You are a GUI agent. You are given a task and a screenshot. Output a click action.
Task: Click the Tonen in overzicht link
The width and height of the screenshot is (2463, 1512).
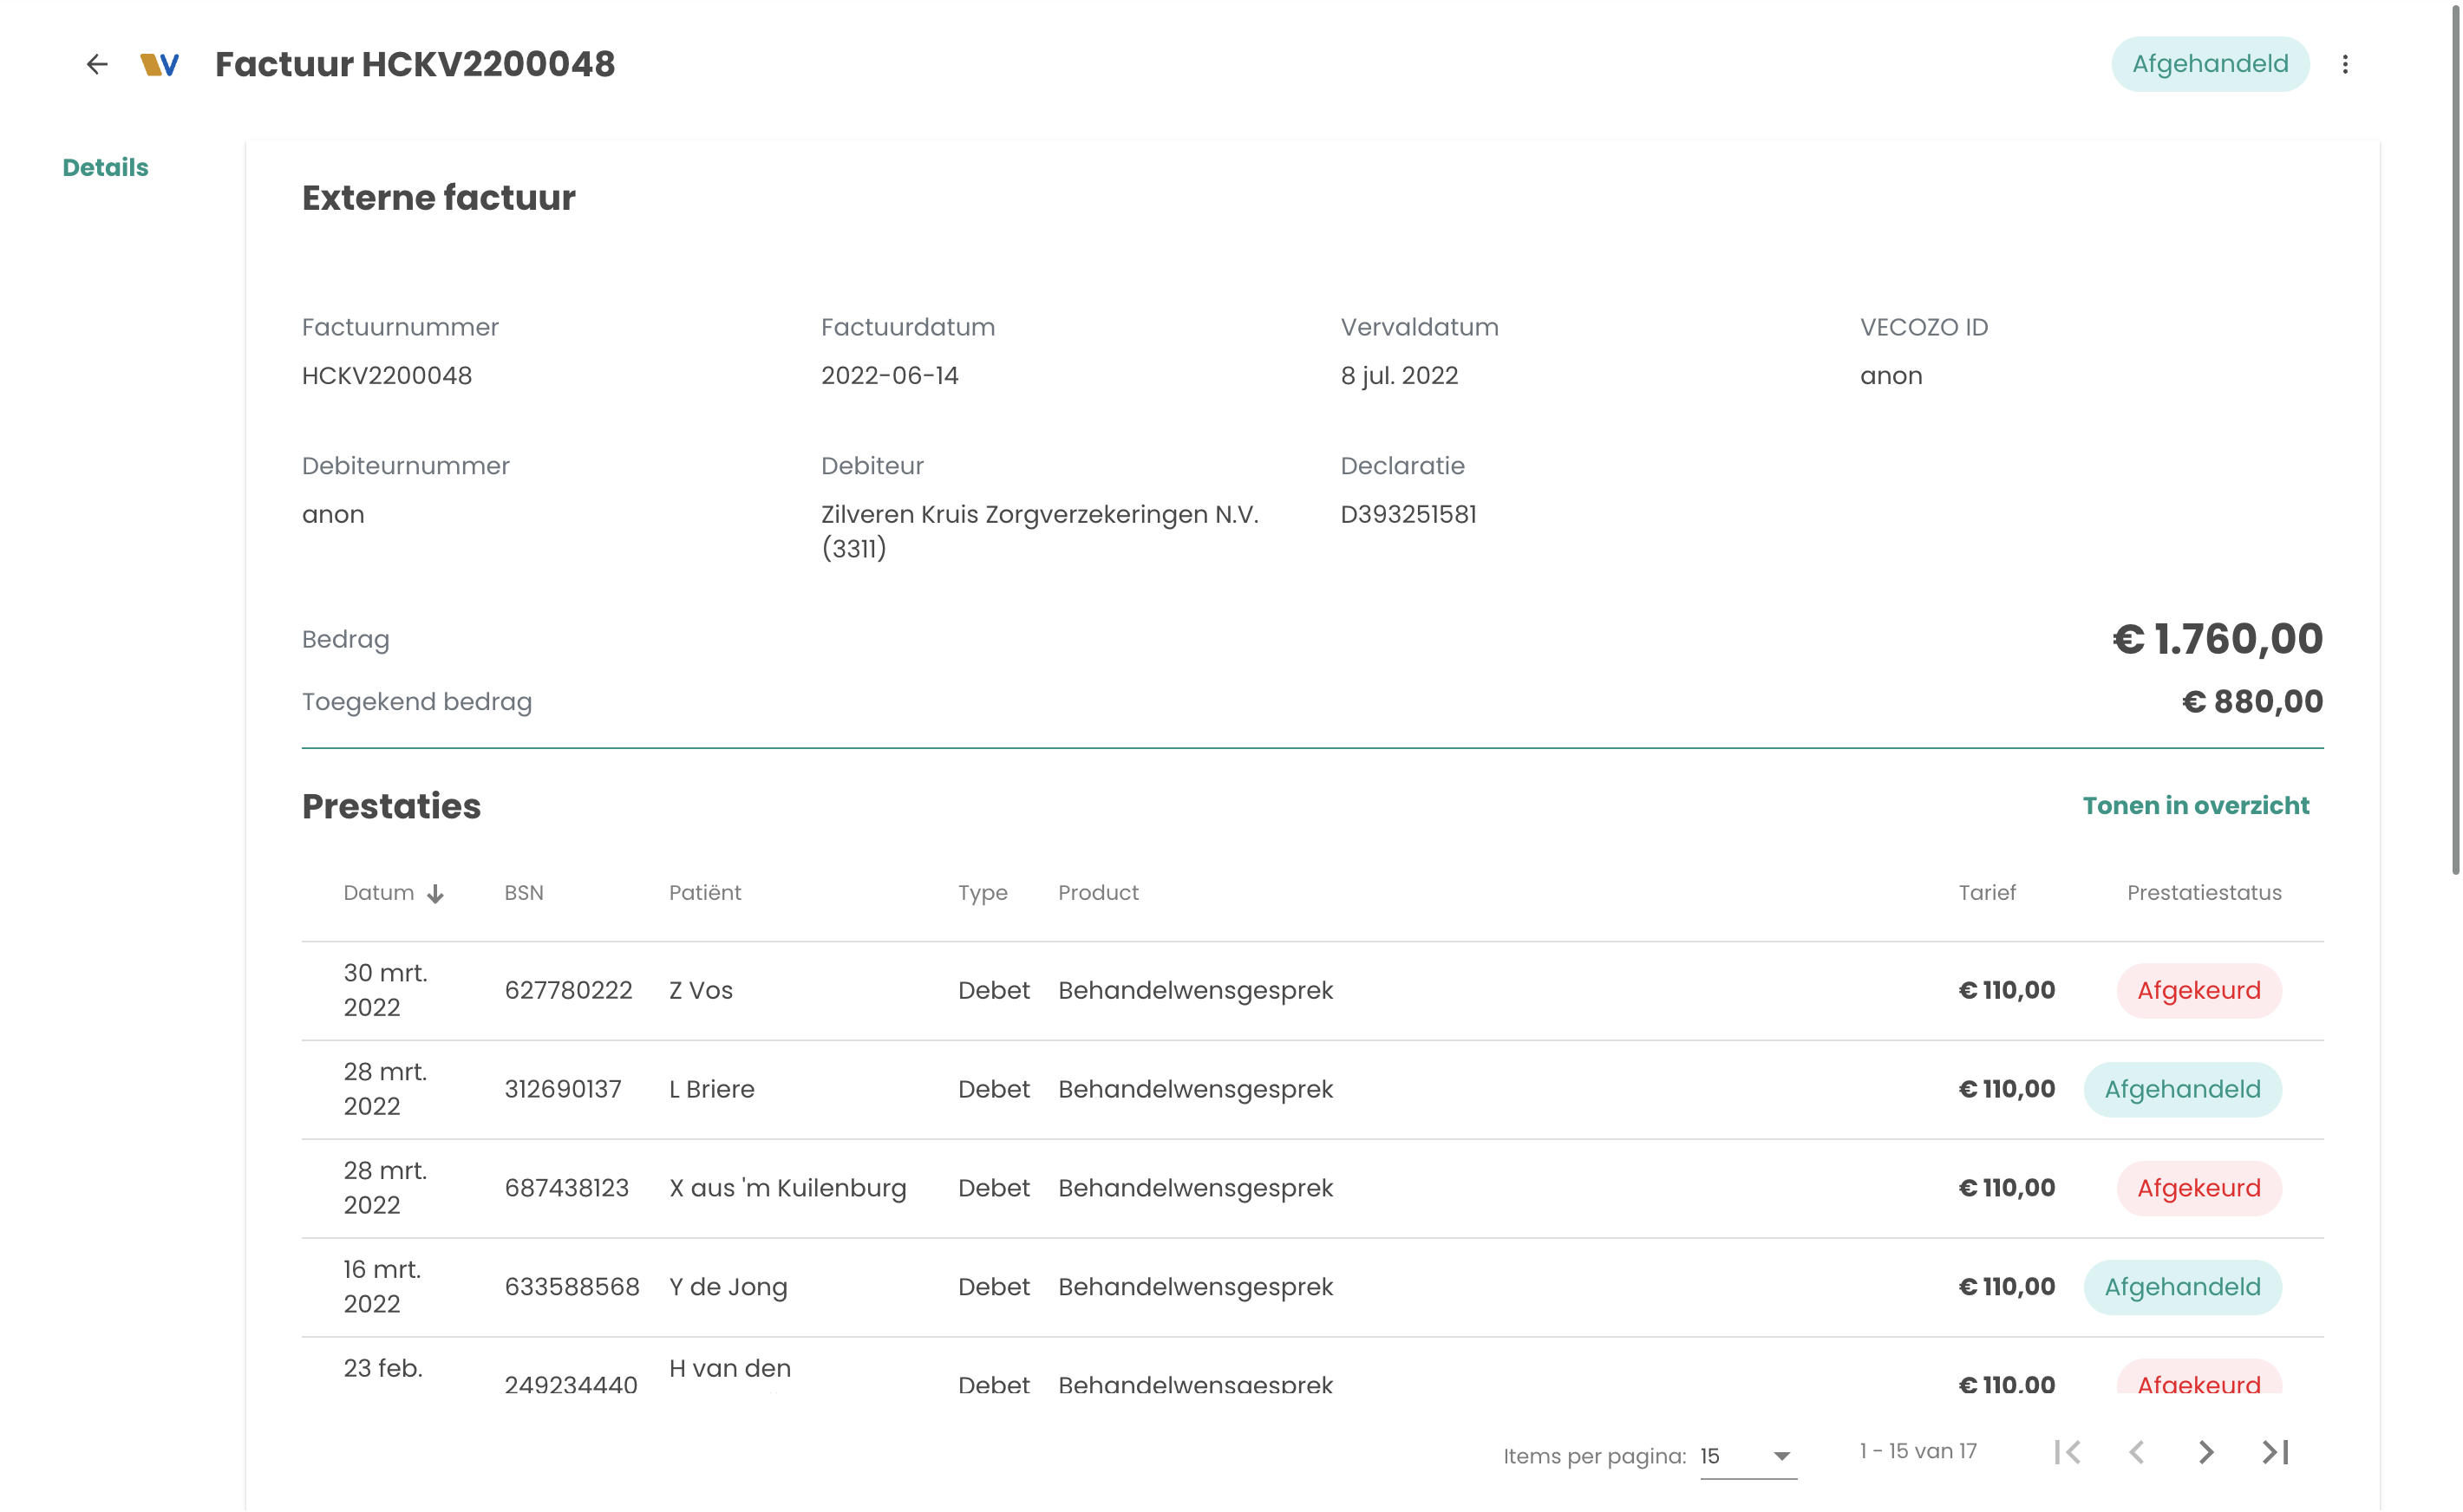point(2195,805)
